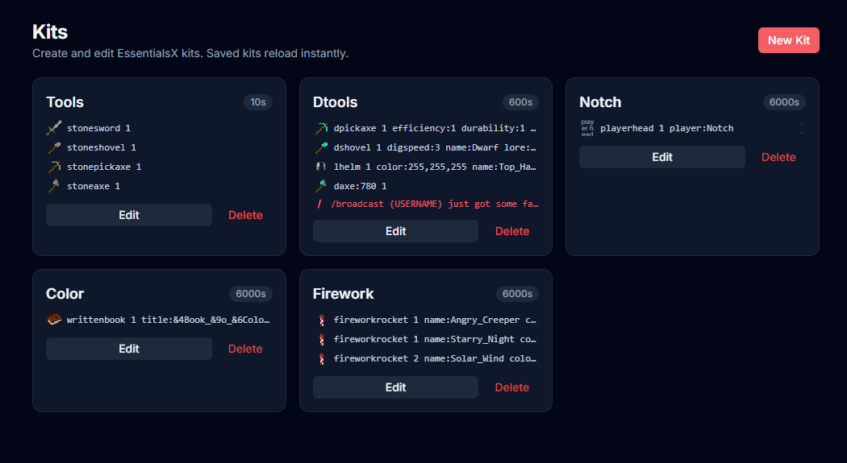Select the stone shovel icon in Tools

(54, 147)
